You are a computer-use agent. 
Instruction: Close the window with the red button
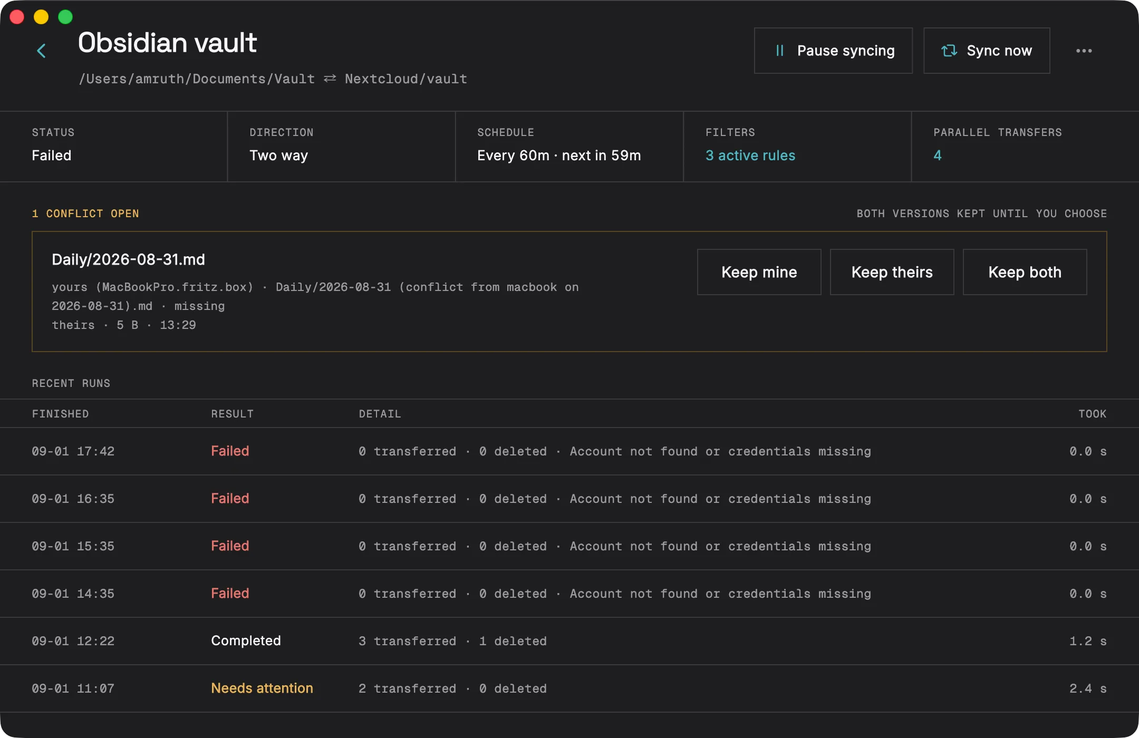17,17
